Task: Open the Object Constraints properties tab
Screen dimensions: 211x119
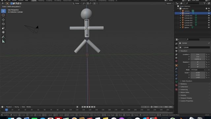Action: (x=176, y=79)
